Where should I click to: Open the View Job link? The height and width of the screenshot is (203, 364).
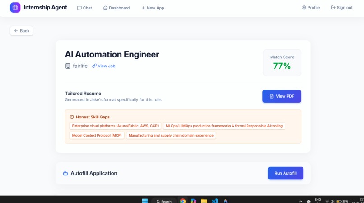coord(104,66)
